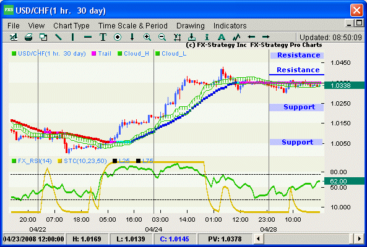Screen dimensions: 367x247
Task: Click the bold A font icon
Action: click(222, 37)
